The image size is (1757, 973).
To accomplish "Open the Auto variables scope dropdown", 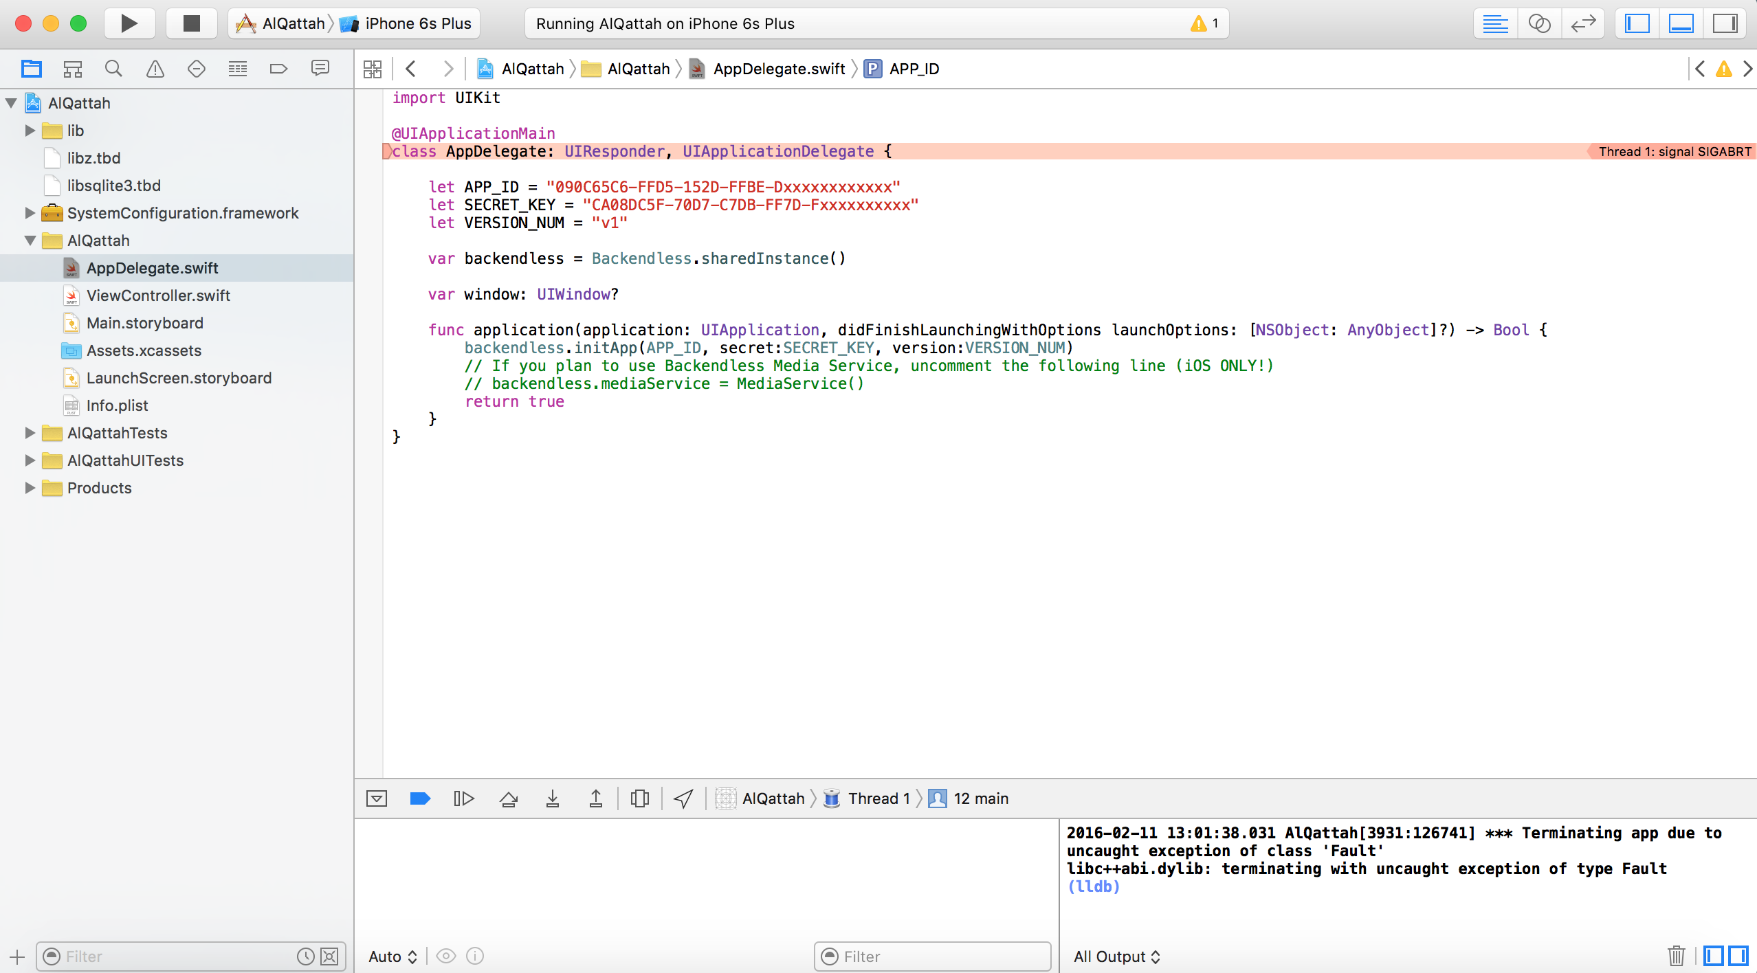I will pos(393,957).
